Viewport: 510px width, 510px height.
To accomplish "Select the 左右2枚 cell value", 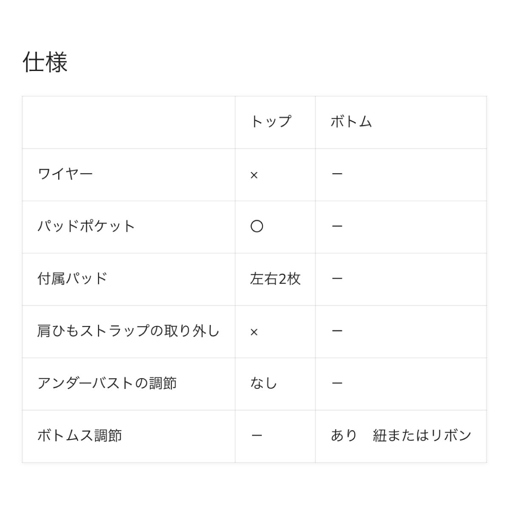I will [275, 279].
